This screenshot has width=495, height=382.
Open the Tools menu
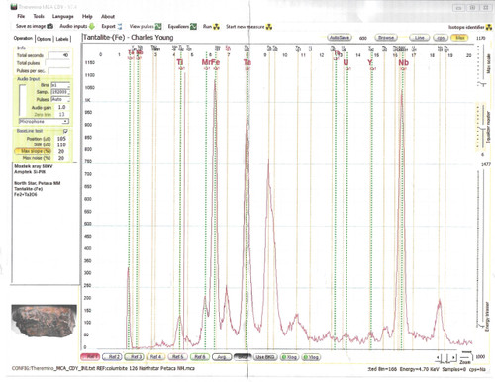pyautogui.click(x=39, y=16)
